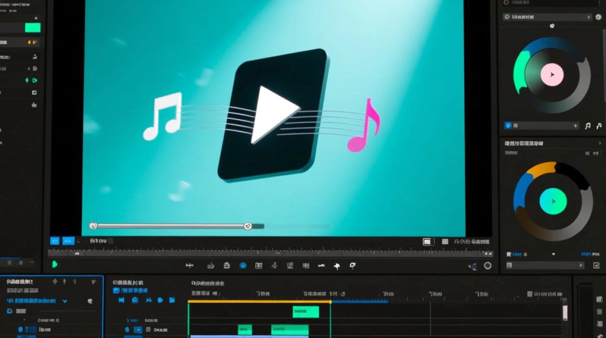Click the orange icon pair near the left panel's top
This screenshot has width=606, height=338.
[32, 42]
